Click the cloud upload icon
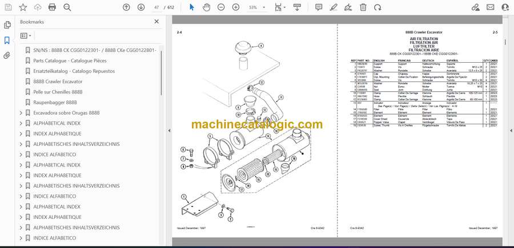Image resolution: width=514 pixels, height=248 pixels. click(38, 7)
